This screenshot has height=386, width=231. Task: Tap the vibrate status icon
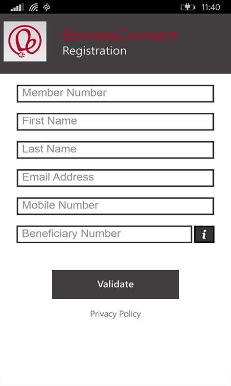46,7
